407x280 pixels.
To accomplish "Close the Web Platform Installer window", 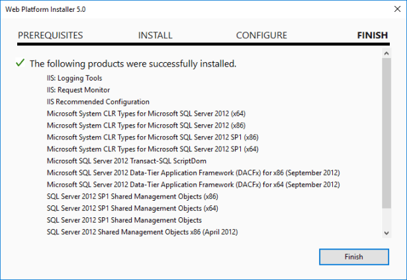I will click(x=397, y=9).
